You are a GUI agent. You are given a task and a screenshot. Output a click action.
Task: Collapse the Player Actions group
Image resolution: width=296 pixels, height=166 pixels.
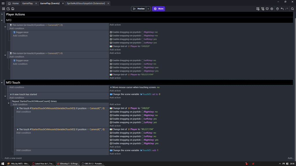[x=2, y=14]
